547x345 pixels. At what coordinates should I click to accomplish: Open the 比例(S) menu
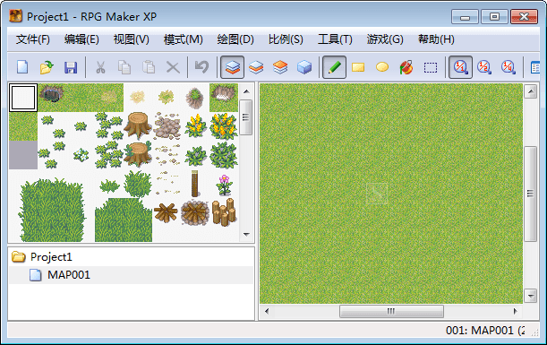tap(286, 39)
